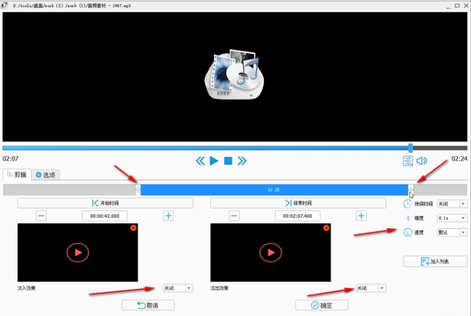Viewport: 471px width, 316px height.
Task: Switch to the 选项 tab
Action: [45, 175]
